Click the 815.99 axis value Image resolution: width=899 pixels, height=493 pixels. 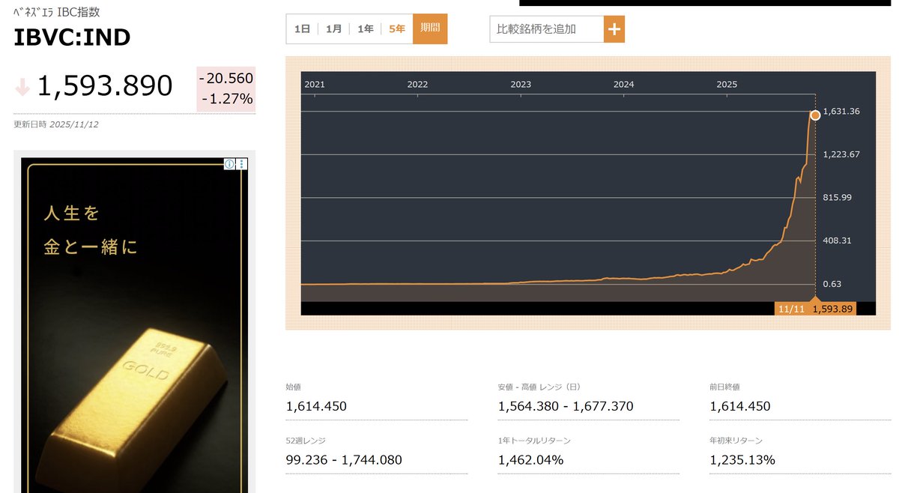pos(838,198)
